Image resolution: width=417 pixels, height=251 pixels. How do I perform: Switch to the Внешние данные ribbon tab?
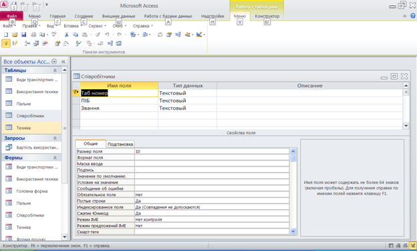(118, 16)
